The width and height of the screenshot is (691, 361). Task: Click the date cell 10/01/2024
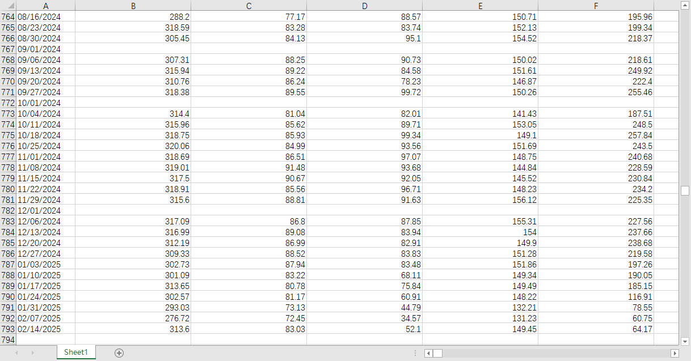pyautogui.click(x=45, y=103)
